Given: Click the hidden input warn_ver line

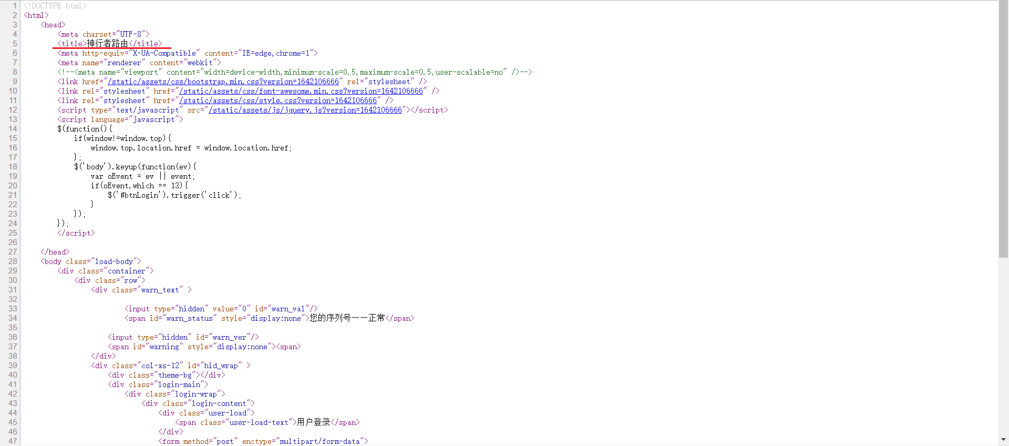Looking at the screenshot, I should tap(183, 337).
